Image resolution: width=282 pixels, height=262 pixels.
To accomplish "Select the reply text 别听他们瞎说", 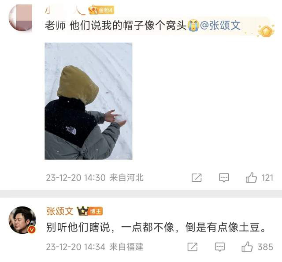I will click(x=78, y=227).
